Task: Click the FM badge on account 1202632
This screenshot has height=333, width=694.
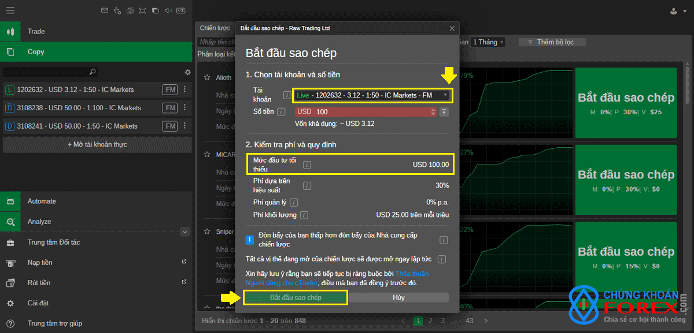Action: 170,89
